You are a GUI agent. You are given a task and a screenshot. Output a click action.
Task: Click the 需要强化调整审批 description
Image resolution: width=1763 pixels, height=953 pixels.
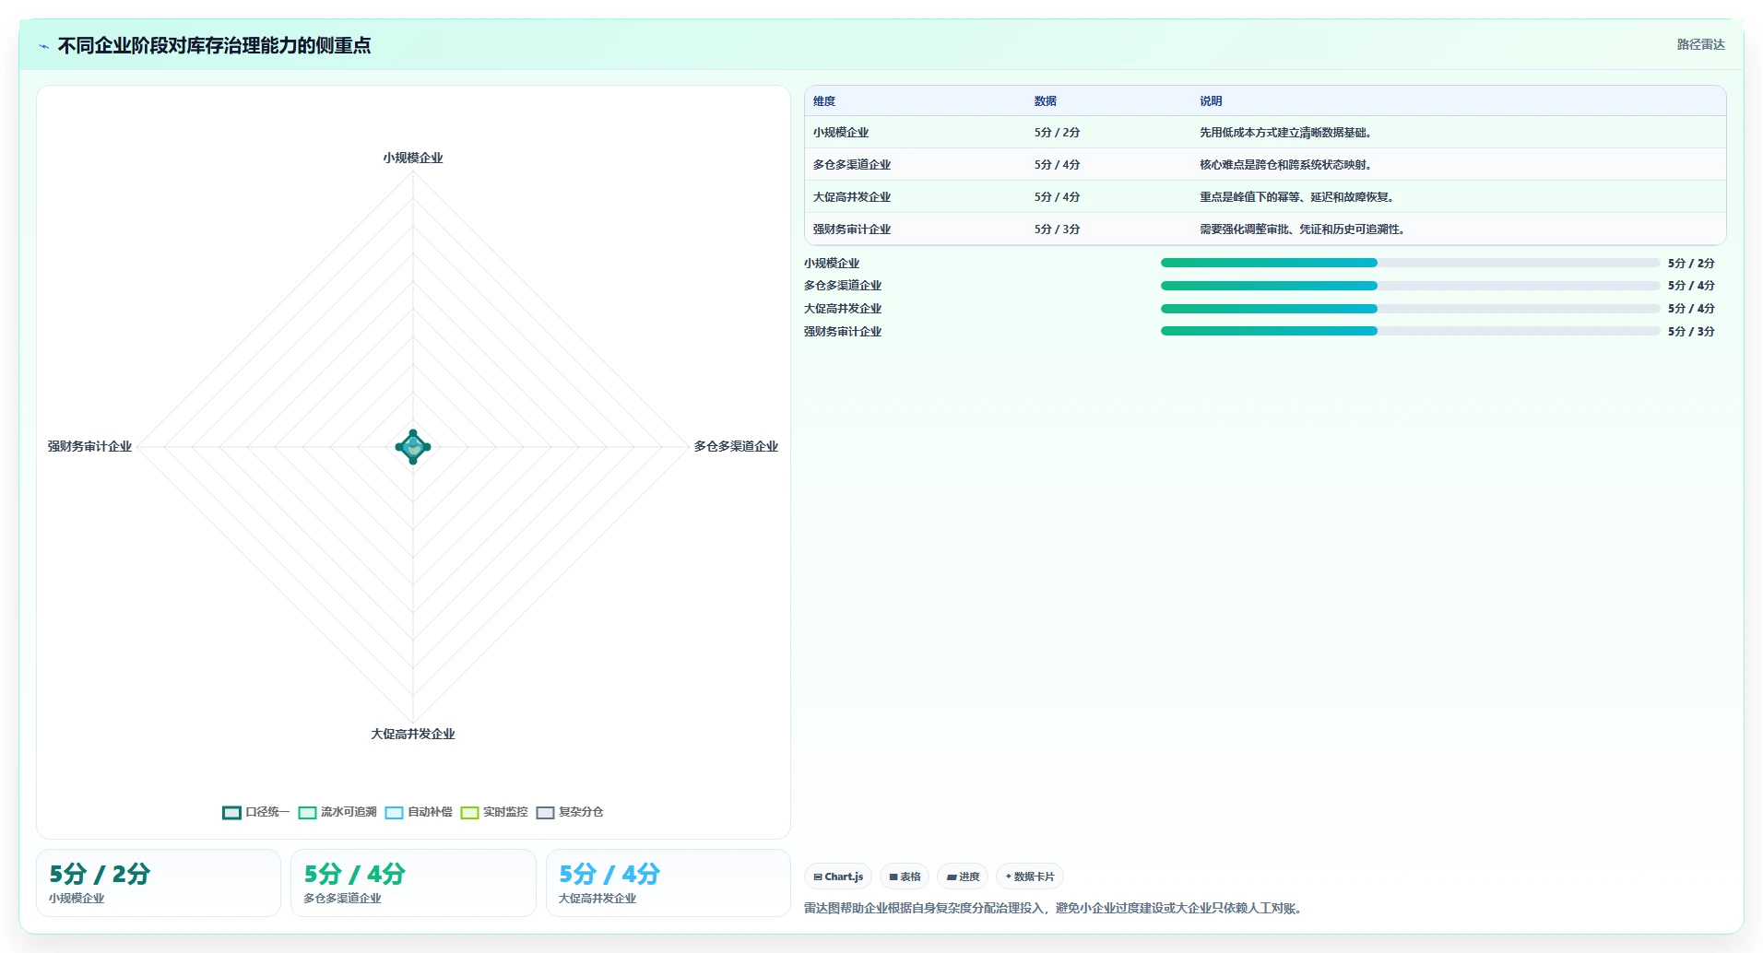click(x=1302, y=229)
